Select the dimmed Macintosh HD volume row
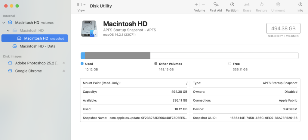 [x=35, y=31]
